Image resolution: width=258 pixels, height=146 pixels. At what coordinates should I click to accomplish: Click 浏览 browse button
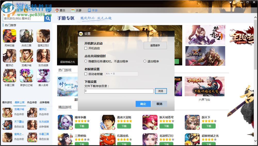coord(161,91)
